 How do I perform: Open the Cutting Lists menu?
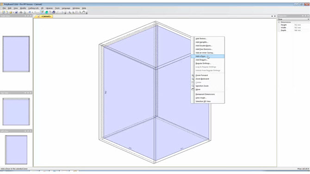(33, 8)
